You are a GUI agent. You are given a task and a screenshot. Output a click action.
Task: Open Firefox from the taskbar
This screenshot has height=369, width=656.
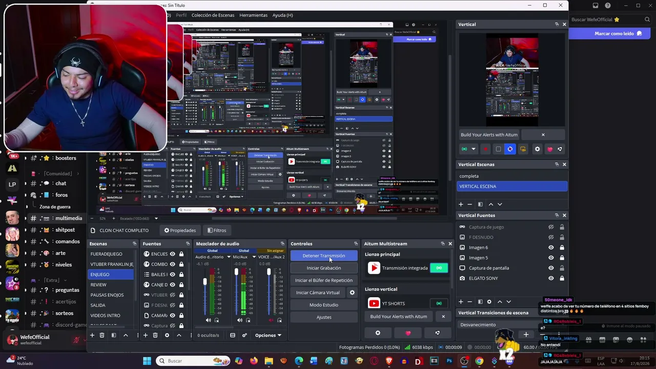(254, 361)
